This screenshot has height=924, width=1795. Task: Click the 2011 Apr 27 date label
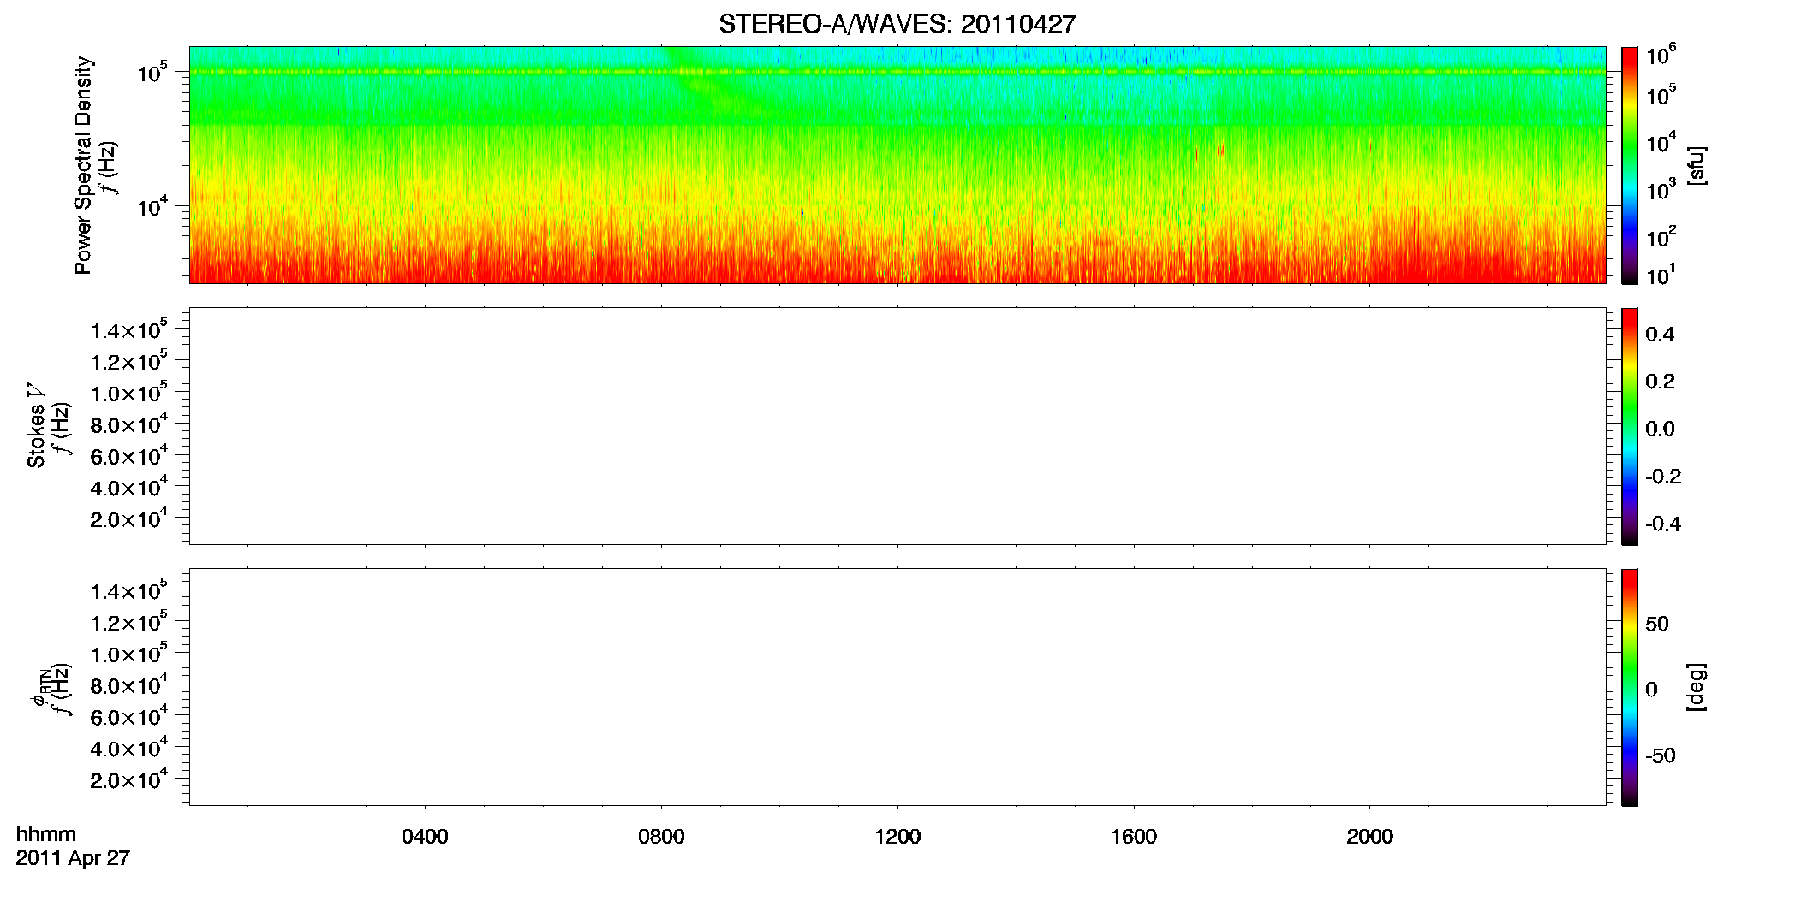click(x=73, y=858)
